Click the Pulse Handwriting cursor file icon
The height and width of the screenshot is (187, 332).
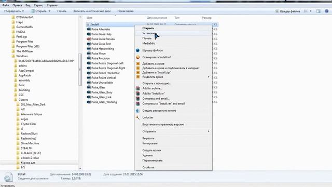tap(89, 48)
